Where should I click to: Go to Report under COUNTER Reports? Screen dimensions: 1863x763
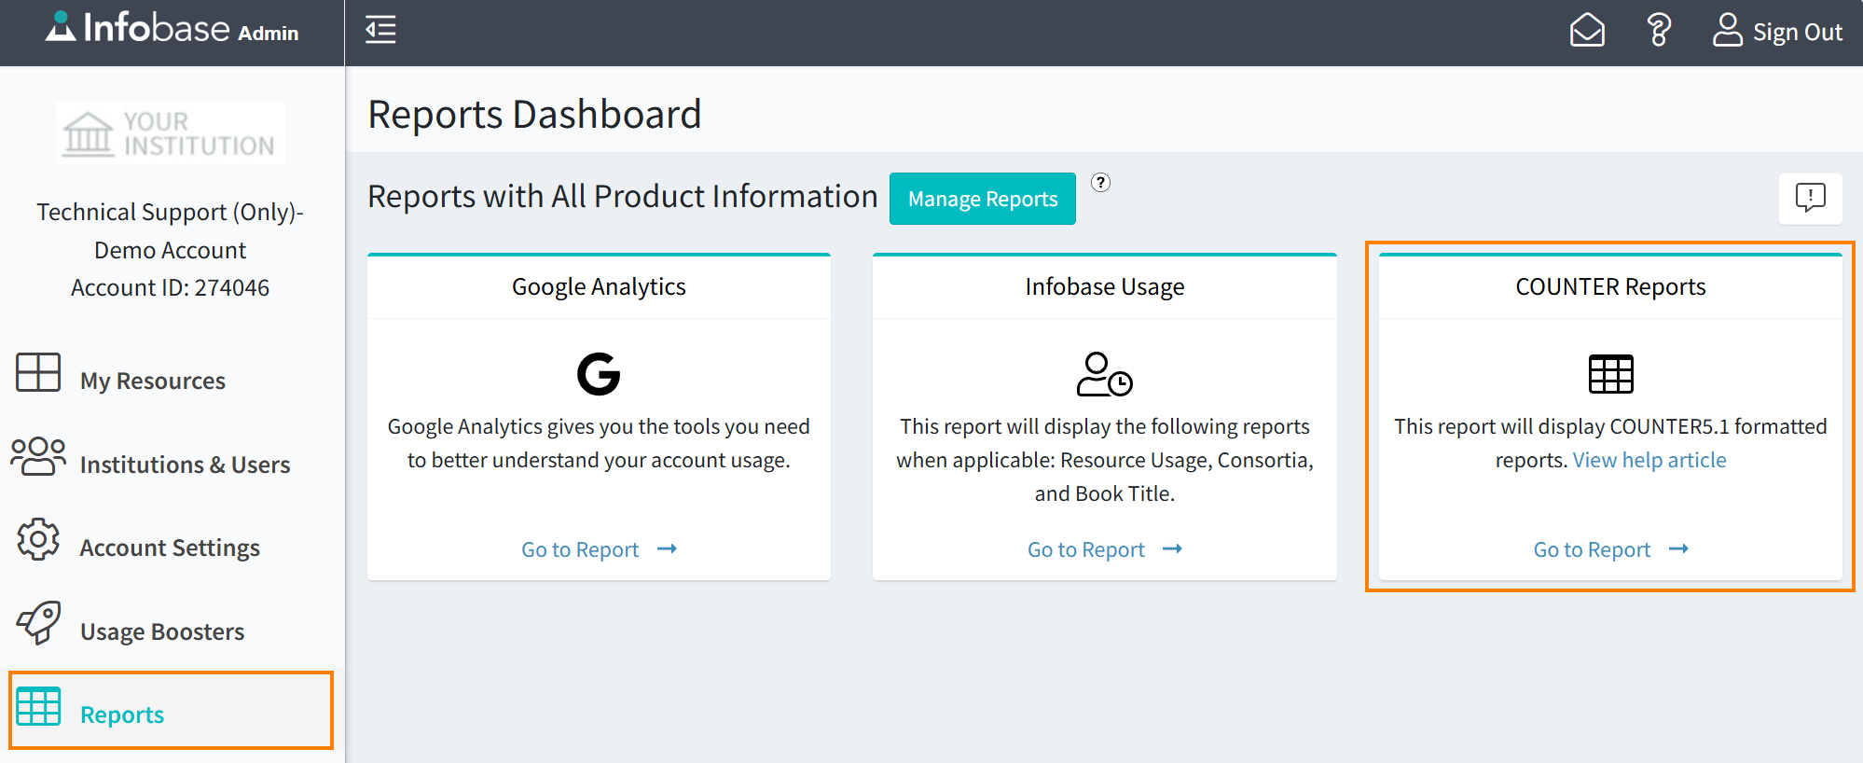(x=1592, y=549)
